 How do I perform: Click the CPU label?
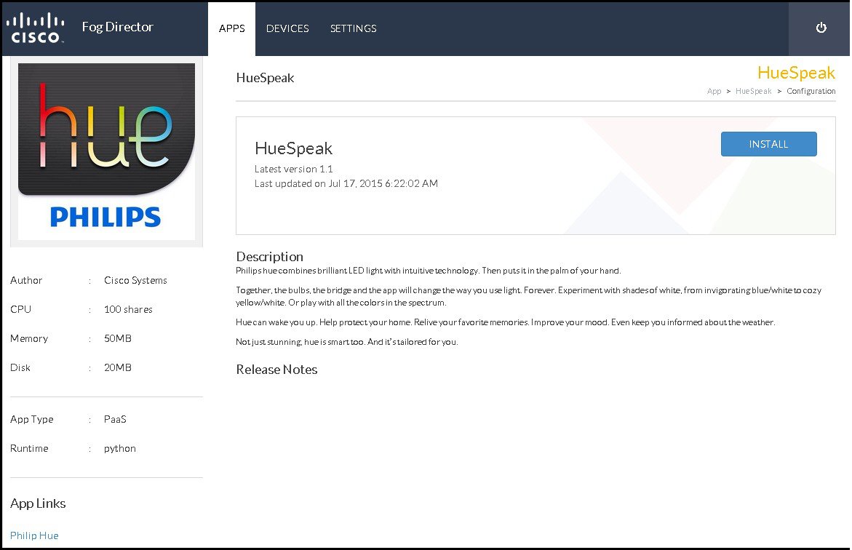pos(20,309)
